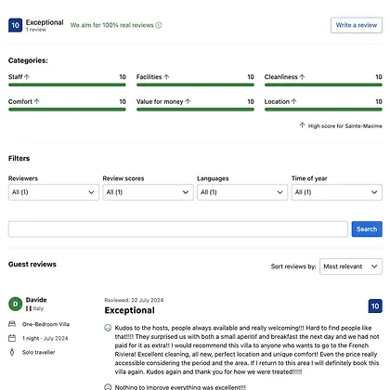This screenshot has width=390, height=390.
Task: Open the Time of year dropdown
Action: coord(337,192)
